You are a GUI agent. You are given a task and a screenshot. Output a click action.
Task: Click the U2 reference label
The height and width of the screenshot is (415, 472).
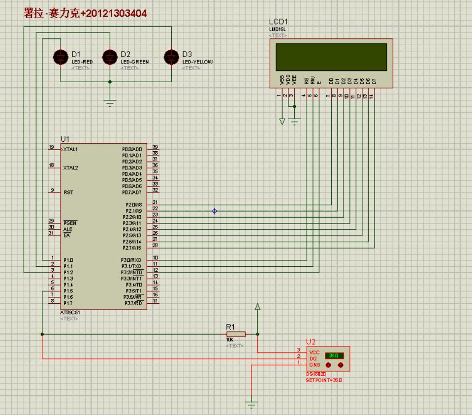pos(311,342)
